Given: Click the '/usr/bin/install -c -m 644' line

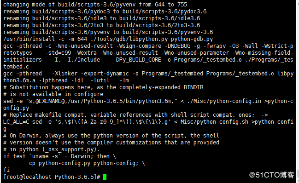Looking at the screenshot, I should click(x=108, y=39).
